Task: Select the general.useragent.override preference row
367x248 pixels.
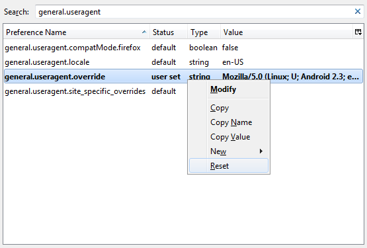Action: click(183, 77)
